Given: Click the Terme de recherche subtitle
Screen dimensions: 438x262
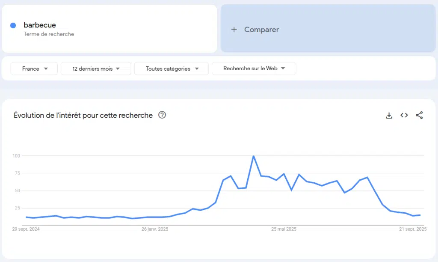Looking at the screenshot, I should point(49,34).
